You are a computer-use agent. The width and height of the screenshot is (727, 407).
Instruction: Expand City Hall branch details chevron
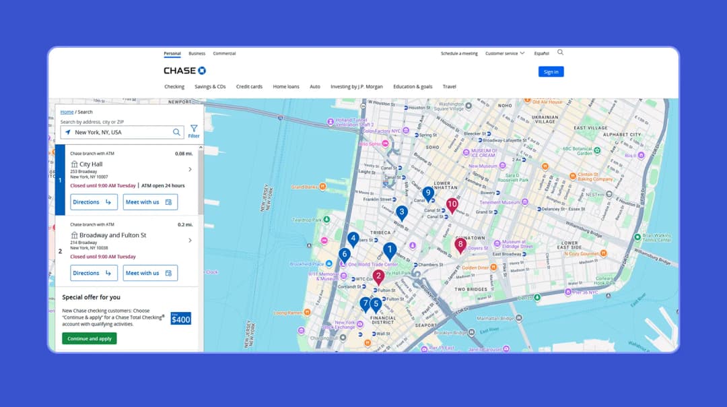(x=190, y=169)
